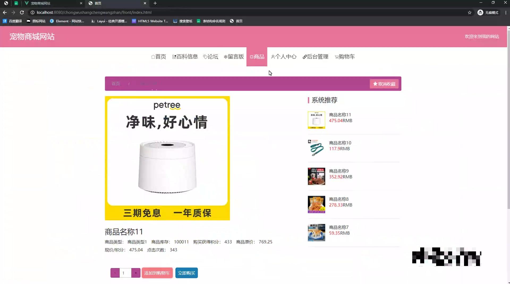
Task: Click the 商品名称8 thumbnail
Action: pyautogui.click(x=316, y=205)
